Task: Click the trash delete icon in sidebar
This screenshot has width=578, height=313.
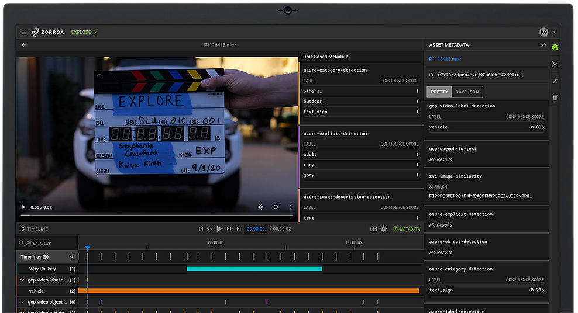Action: point(555,98)
